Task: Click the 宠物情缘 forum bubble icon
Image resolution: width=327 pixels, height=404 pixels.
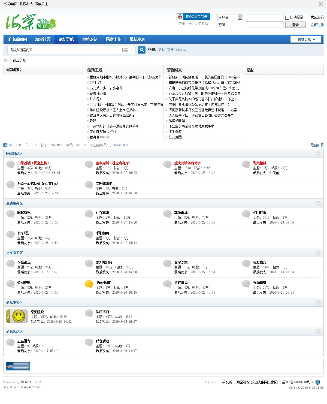Action: click(x=246, y=284)
